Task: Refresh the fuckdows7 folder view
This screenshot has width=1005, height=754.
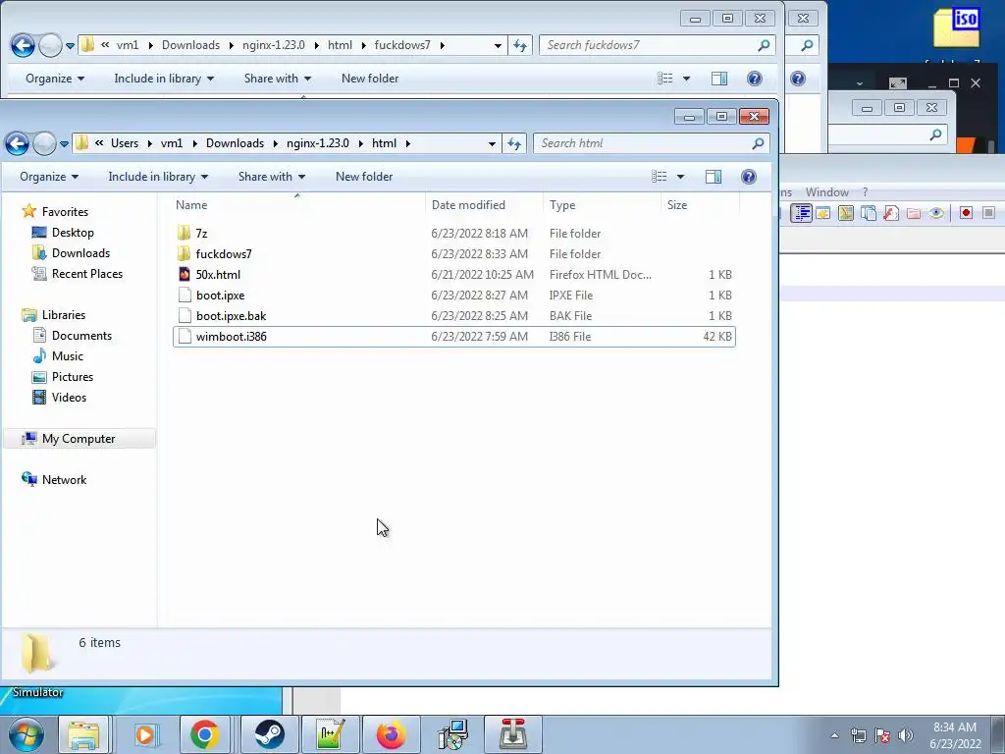Action: pos(520,45)
